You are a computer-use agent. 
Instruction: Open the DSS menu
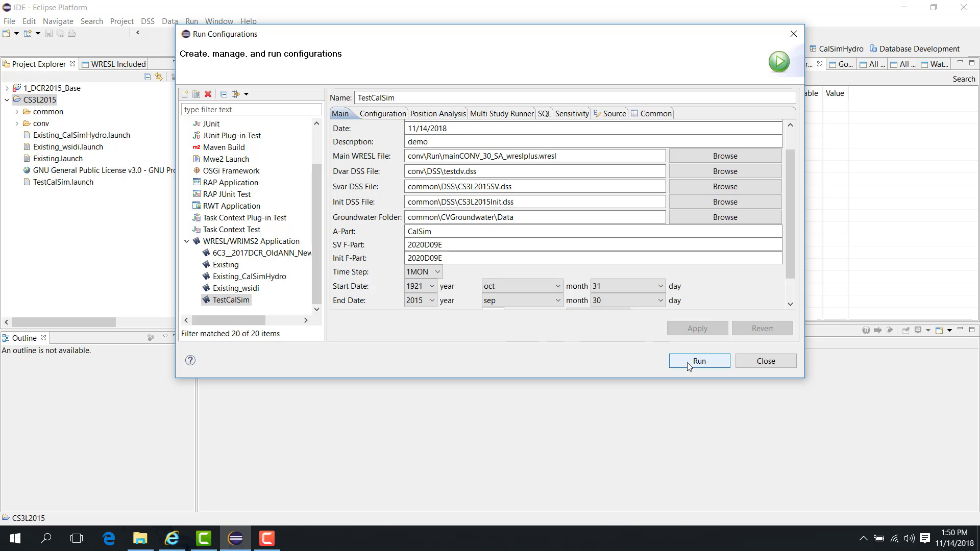148,21
